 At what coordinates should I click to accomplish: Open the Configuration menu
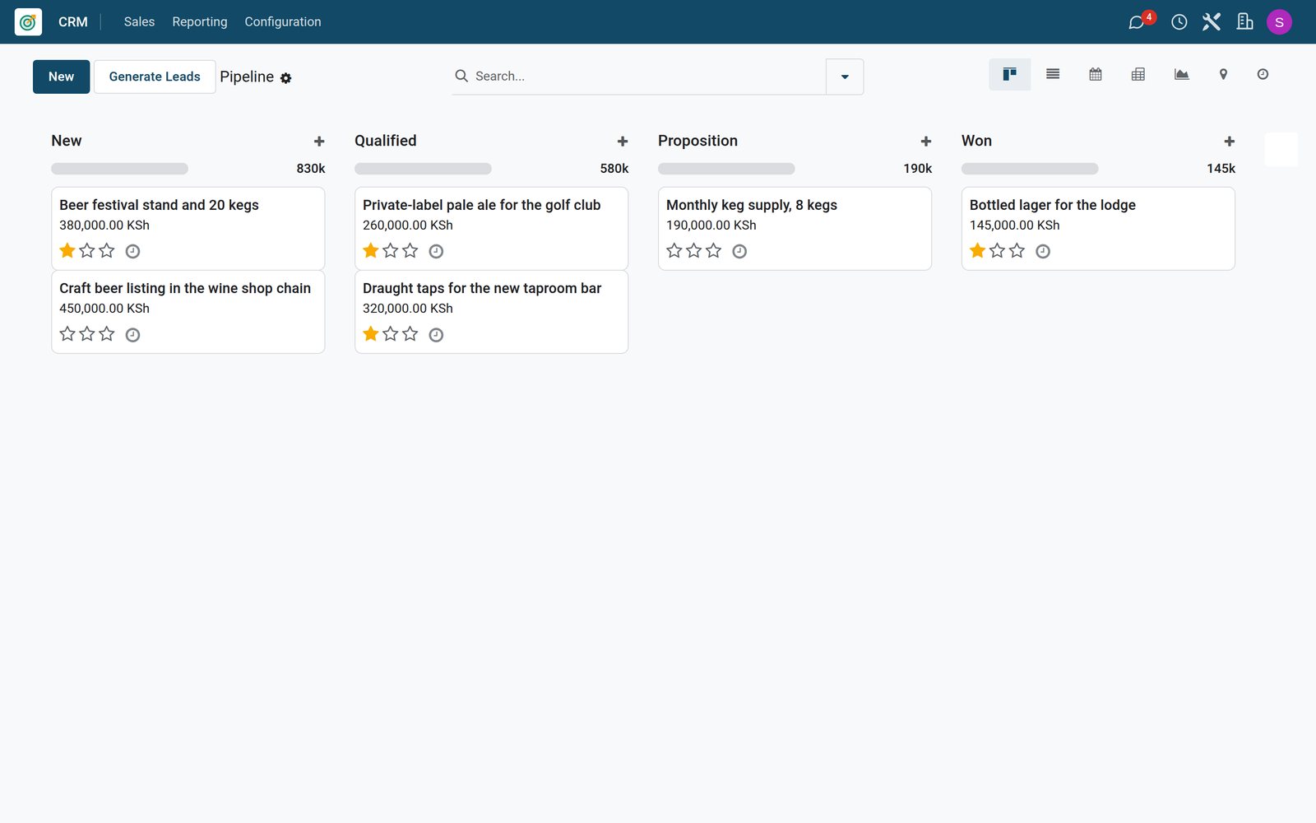click(x=283, y=21)
